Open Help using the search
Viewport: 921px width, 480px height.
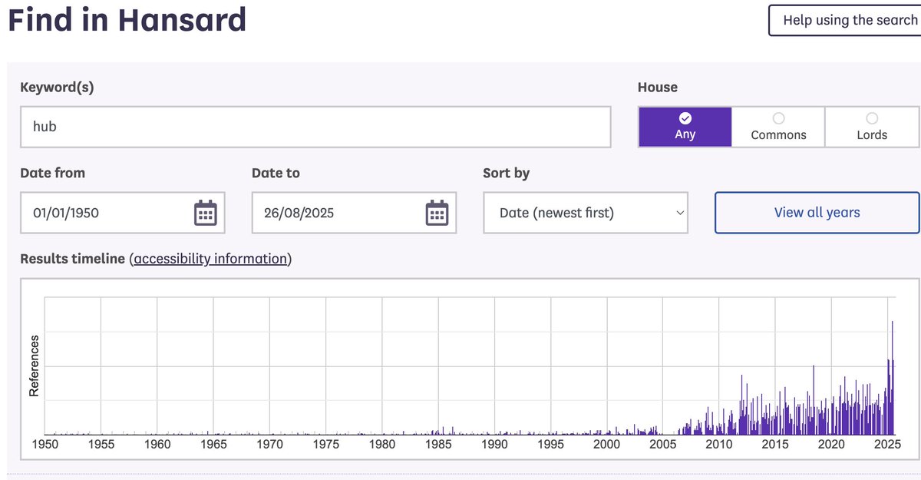[x=844, y=20]
